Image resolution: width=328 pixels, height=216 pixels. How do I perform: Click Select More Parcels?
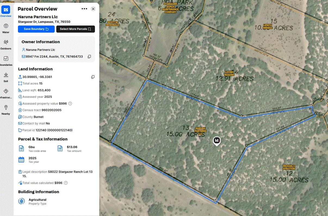coord(76,29)
